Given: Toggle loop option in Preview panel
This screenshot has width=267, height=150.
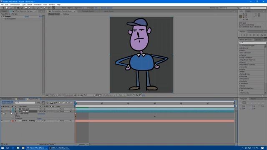Looking at the screenshot, I should tap(262, 35).
